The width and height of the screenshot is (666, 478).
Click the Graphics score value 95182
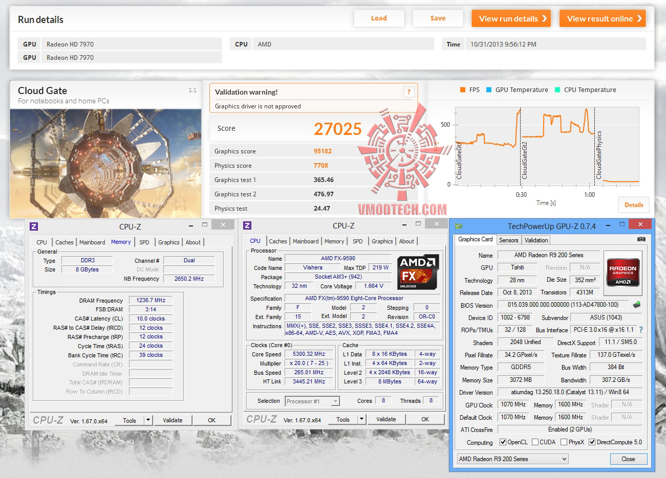click(x=323, y=151)
